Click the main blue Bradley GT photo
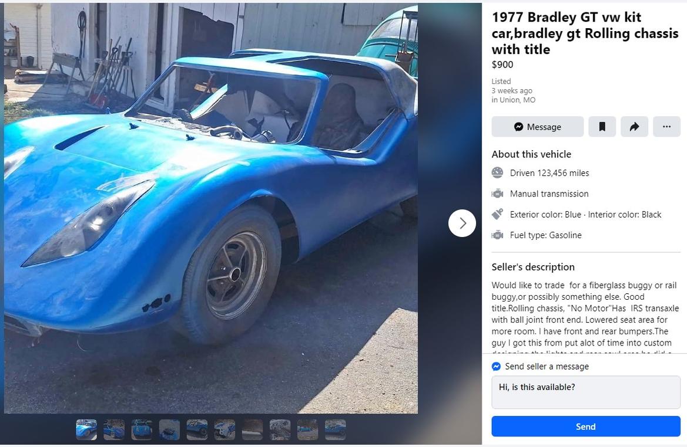The width and height of the screenshot is (687, 447). pyautogui.click(x=211, y=208)
